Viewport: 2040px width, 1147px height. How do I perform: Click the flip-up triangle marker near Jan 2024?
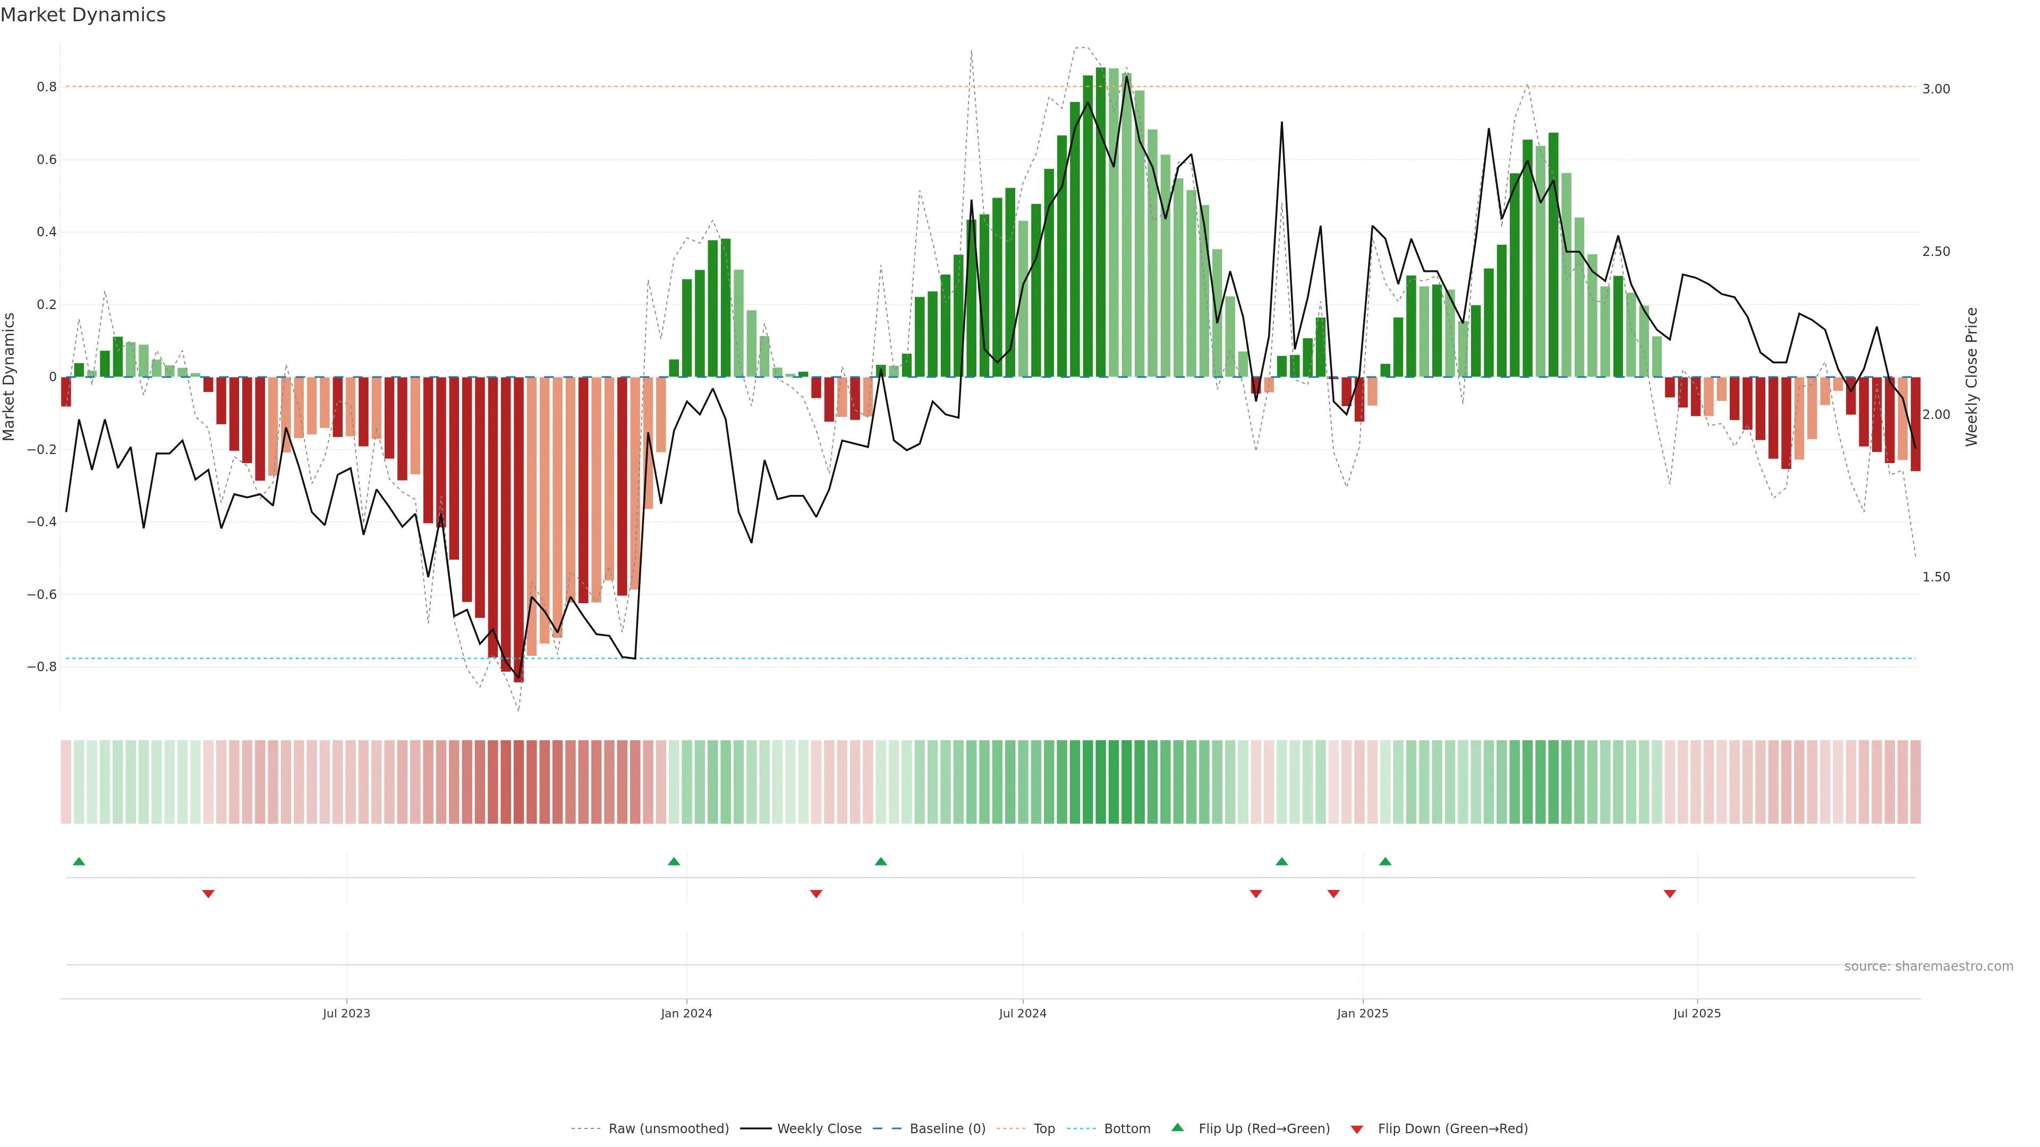[x=674, y=861]
